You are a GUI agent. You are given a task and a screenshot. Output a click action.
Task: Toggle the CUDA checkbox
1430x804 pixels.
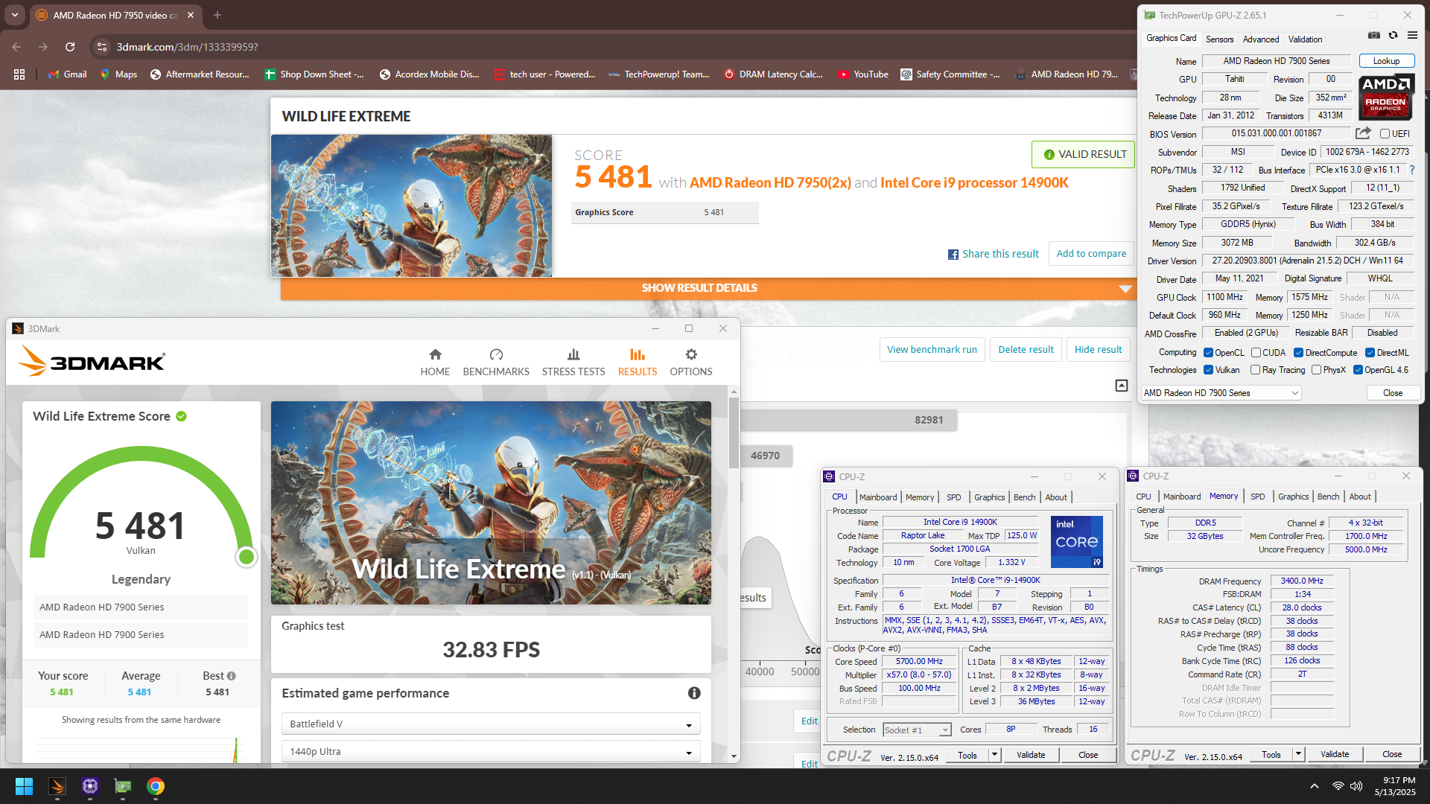[x=1256, y=353]
